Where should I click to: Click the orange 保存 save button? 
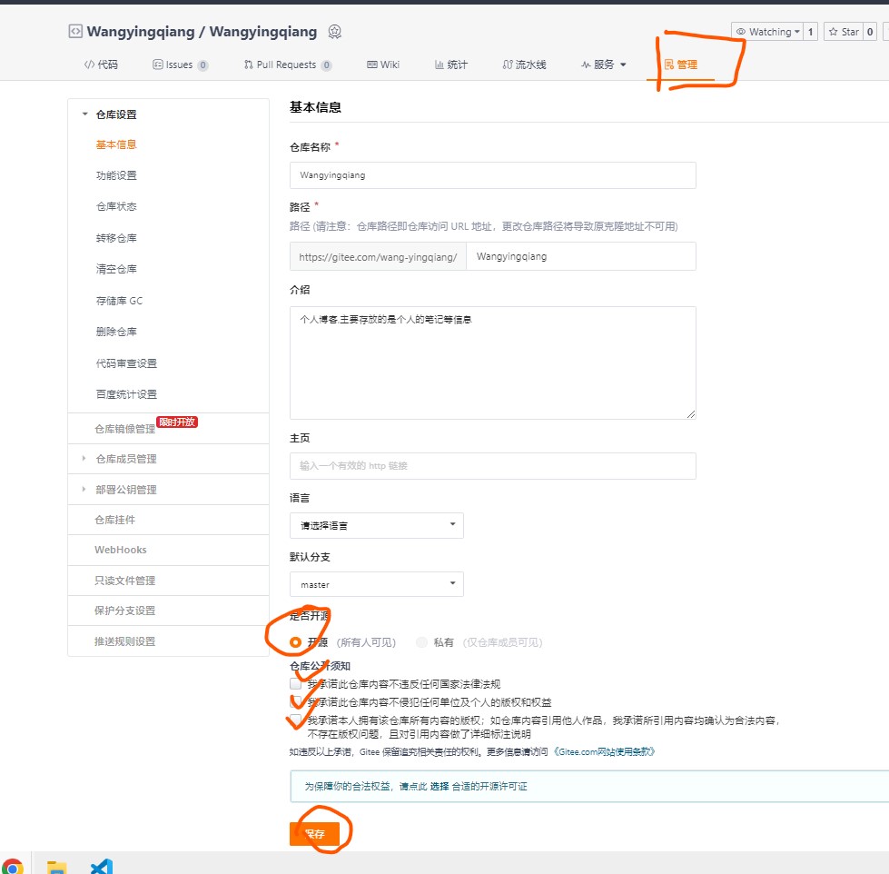[x=314, y=833]
